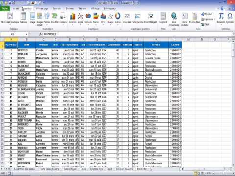This screenshot has height=176, width=235.
Task: Open Graphiques dialog launcher
Action: click(x=121, y=29)
